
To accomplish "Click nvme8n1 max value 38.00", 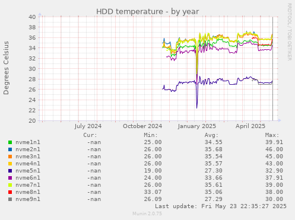I will coord(274,192).
